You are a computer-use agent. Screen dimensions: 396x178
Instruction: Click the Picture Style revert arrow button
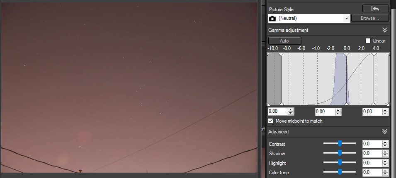click(376, 8)
